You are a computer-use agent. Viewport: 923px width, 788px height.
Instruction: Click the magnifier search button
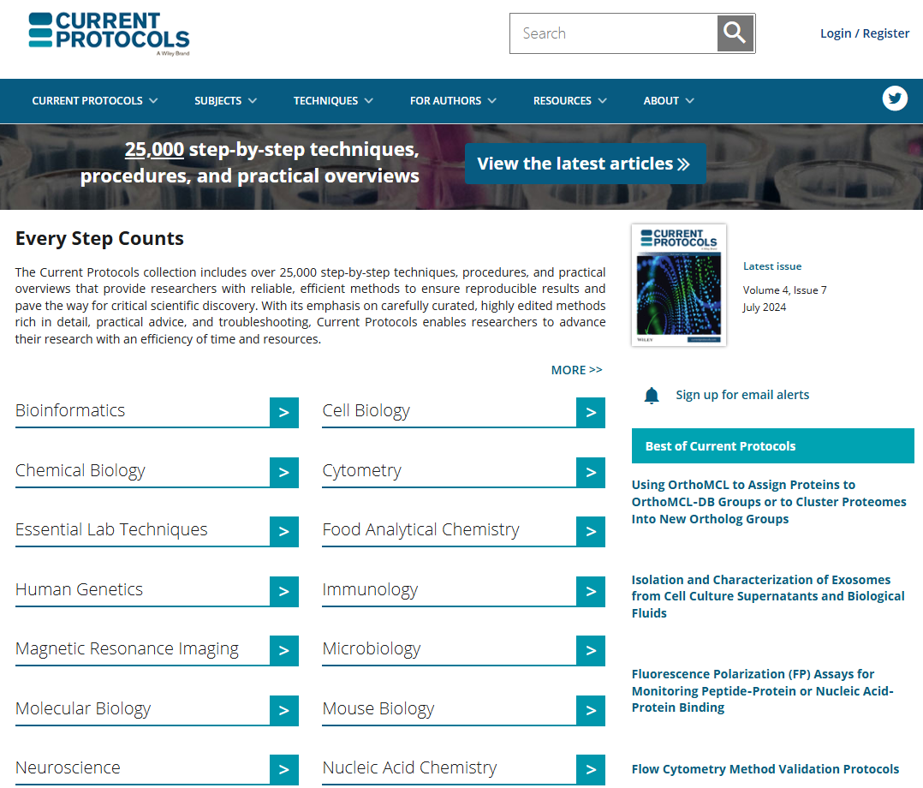pos(735,33)
